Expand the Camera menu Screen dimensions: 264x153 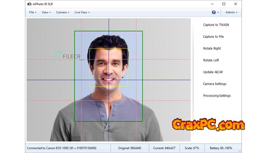[x=63, y=12]
